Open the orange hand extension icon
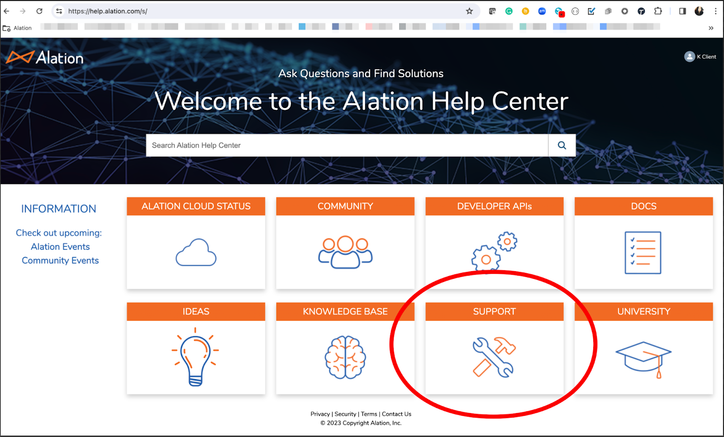The width and height of the screenshot is (724, 437). (525, 11)
